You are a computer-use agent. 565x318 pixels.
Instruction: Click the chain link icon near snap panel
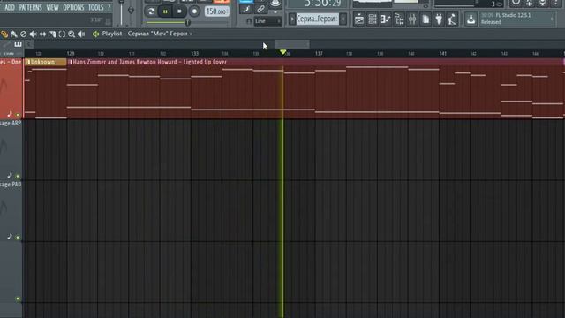pos(261,10)
